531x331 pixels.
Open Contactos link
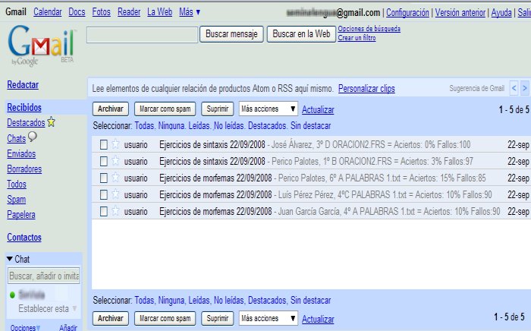[24, 238]
